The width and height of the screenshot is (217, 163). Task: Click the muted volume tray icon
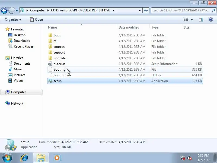pos(189,158)
